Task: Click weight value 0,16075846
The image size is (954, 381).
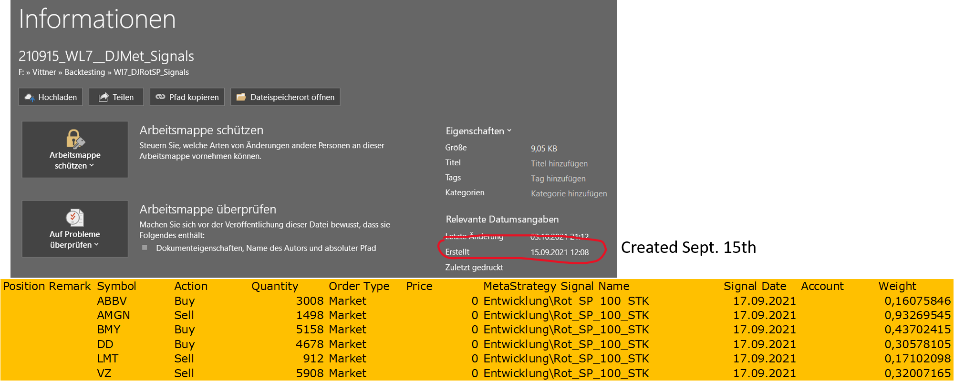Action: coord(918,301)
